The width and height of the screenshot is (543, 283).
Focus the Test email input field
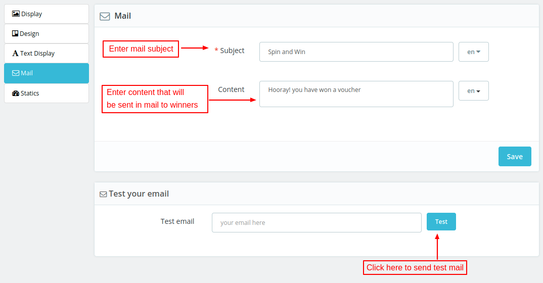[x=316, y=223]
